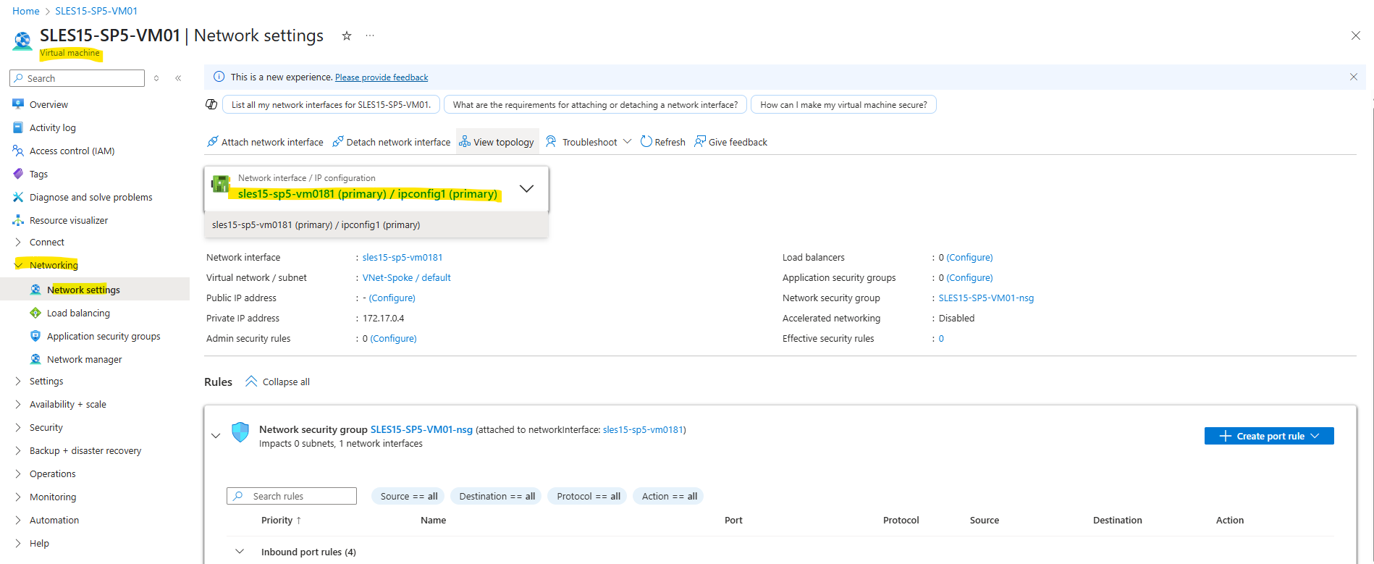Image resolution: width=1374 pixels, height=564 pixels.
Task: Click Configure for Load balancers
Action: pos(969,257)
